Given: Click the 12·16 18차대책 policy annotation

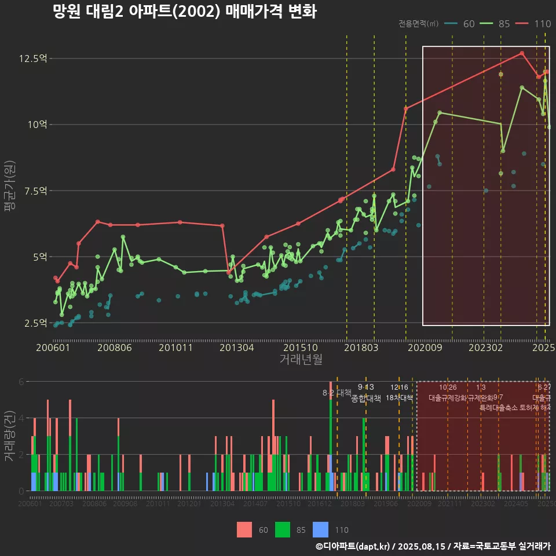Looking at the screenshot, I should 399,393.
